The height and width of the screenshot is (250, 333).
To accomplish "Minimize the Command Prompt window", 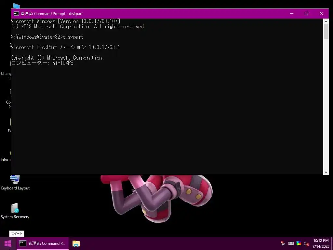I will coord(292,13).
